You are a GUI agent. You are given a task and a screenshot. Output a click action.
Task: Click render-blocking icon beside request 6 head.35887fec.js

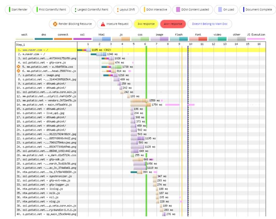[x=18, y=71]
